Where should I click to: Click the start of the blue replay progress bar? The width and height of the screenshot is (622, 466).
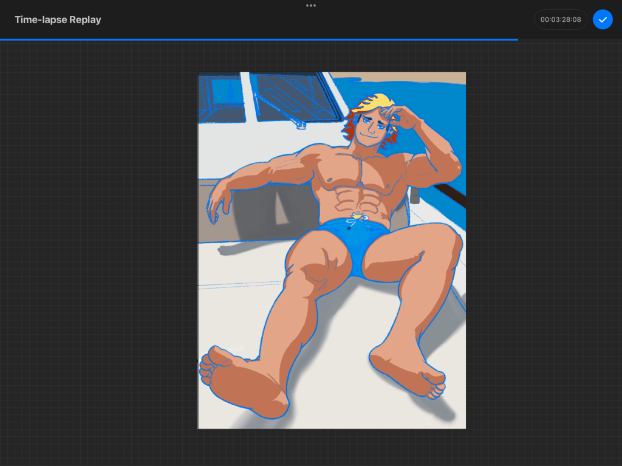tap(4, 39)
